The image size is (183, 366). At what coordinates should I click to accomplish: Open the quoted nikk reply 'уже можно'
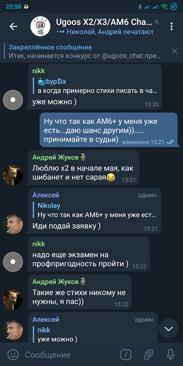(x=96, y=335)
